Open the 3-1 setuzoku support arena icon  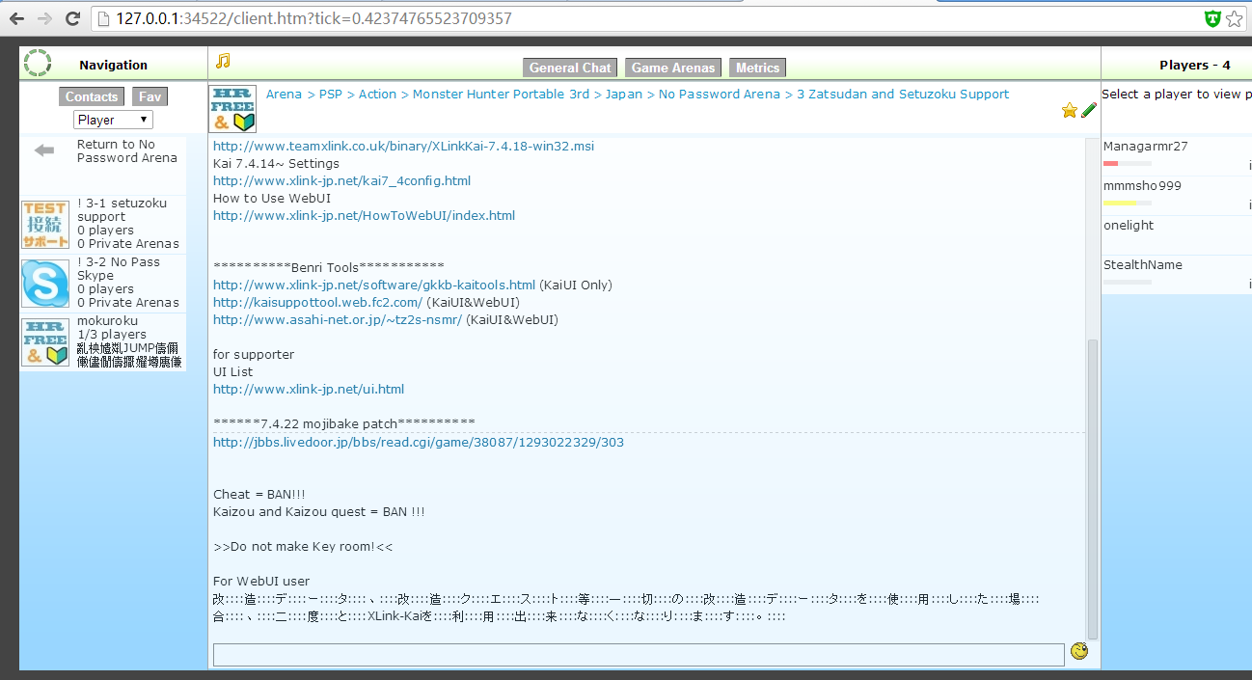45,224
